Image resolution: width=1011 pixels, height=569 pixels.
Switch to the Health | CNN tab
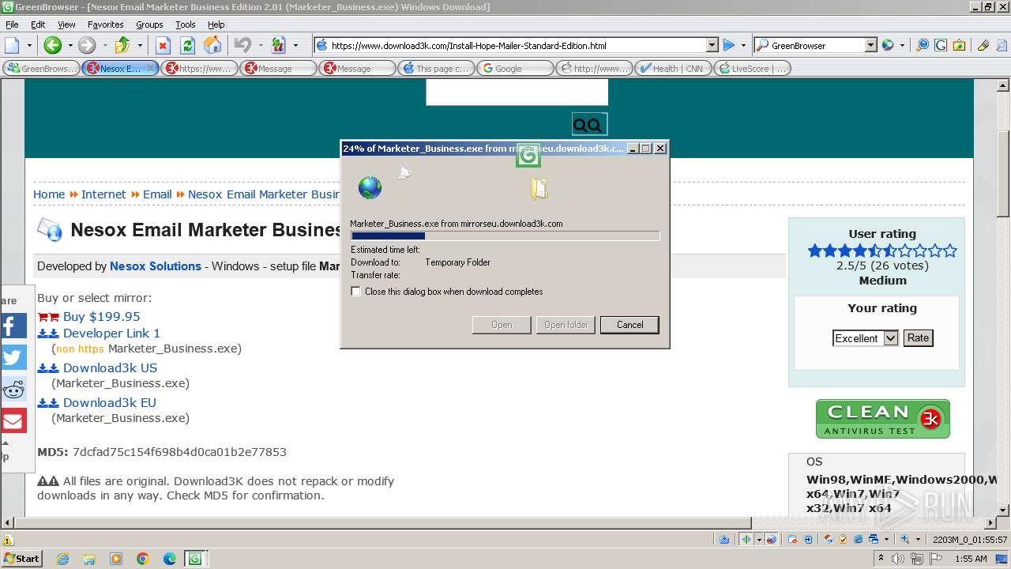click(673, 69)
